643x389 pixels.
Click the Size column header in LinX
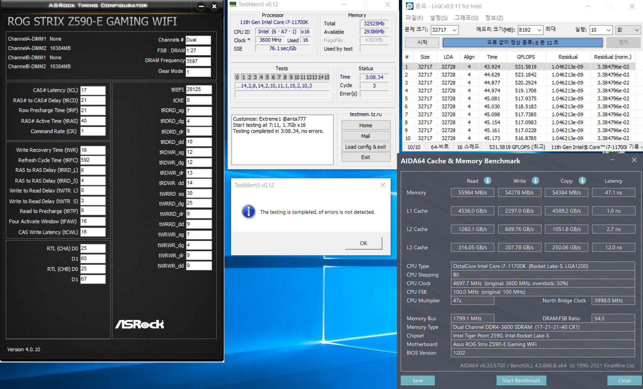click(x=425, y=57)
